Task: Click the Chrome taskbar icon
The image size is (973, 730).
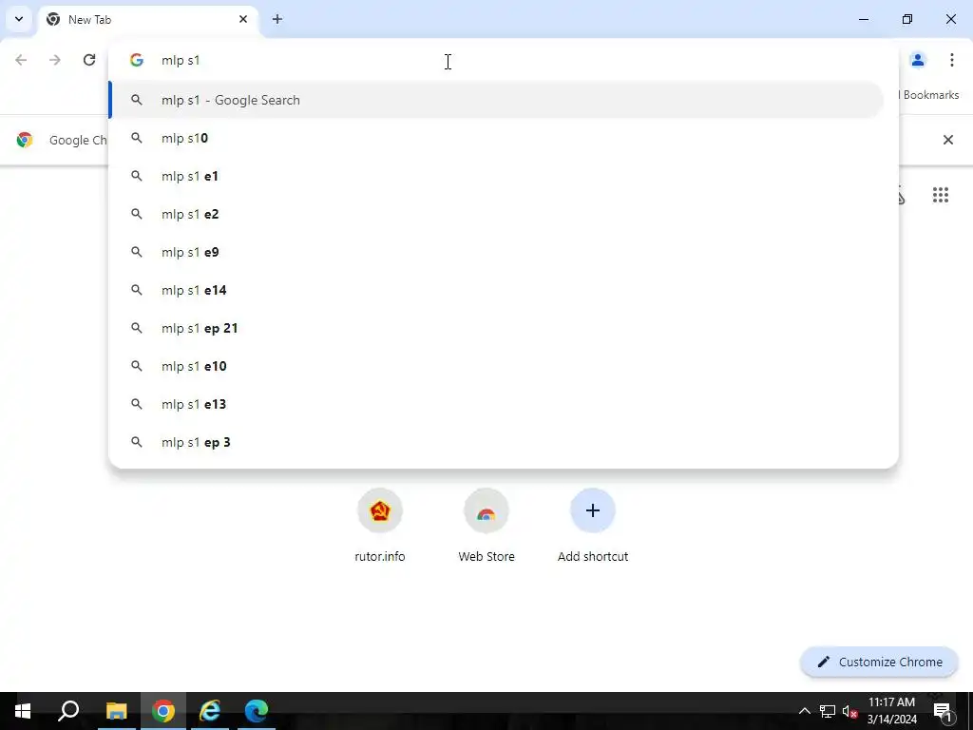Action: coord(163,711)
